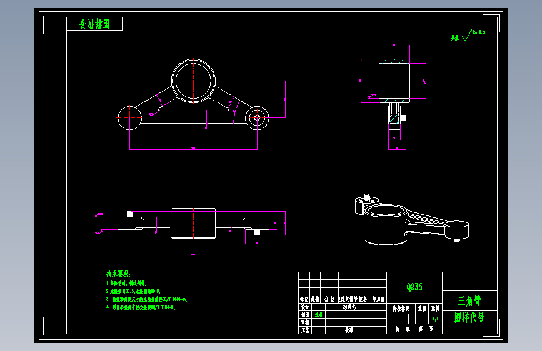Viewport: 542px width, 351px height.
Task: Select the mirrored drawing code label at top-left
Action: 94,24
